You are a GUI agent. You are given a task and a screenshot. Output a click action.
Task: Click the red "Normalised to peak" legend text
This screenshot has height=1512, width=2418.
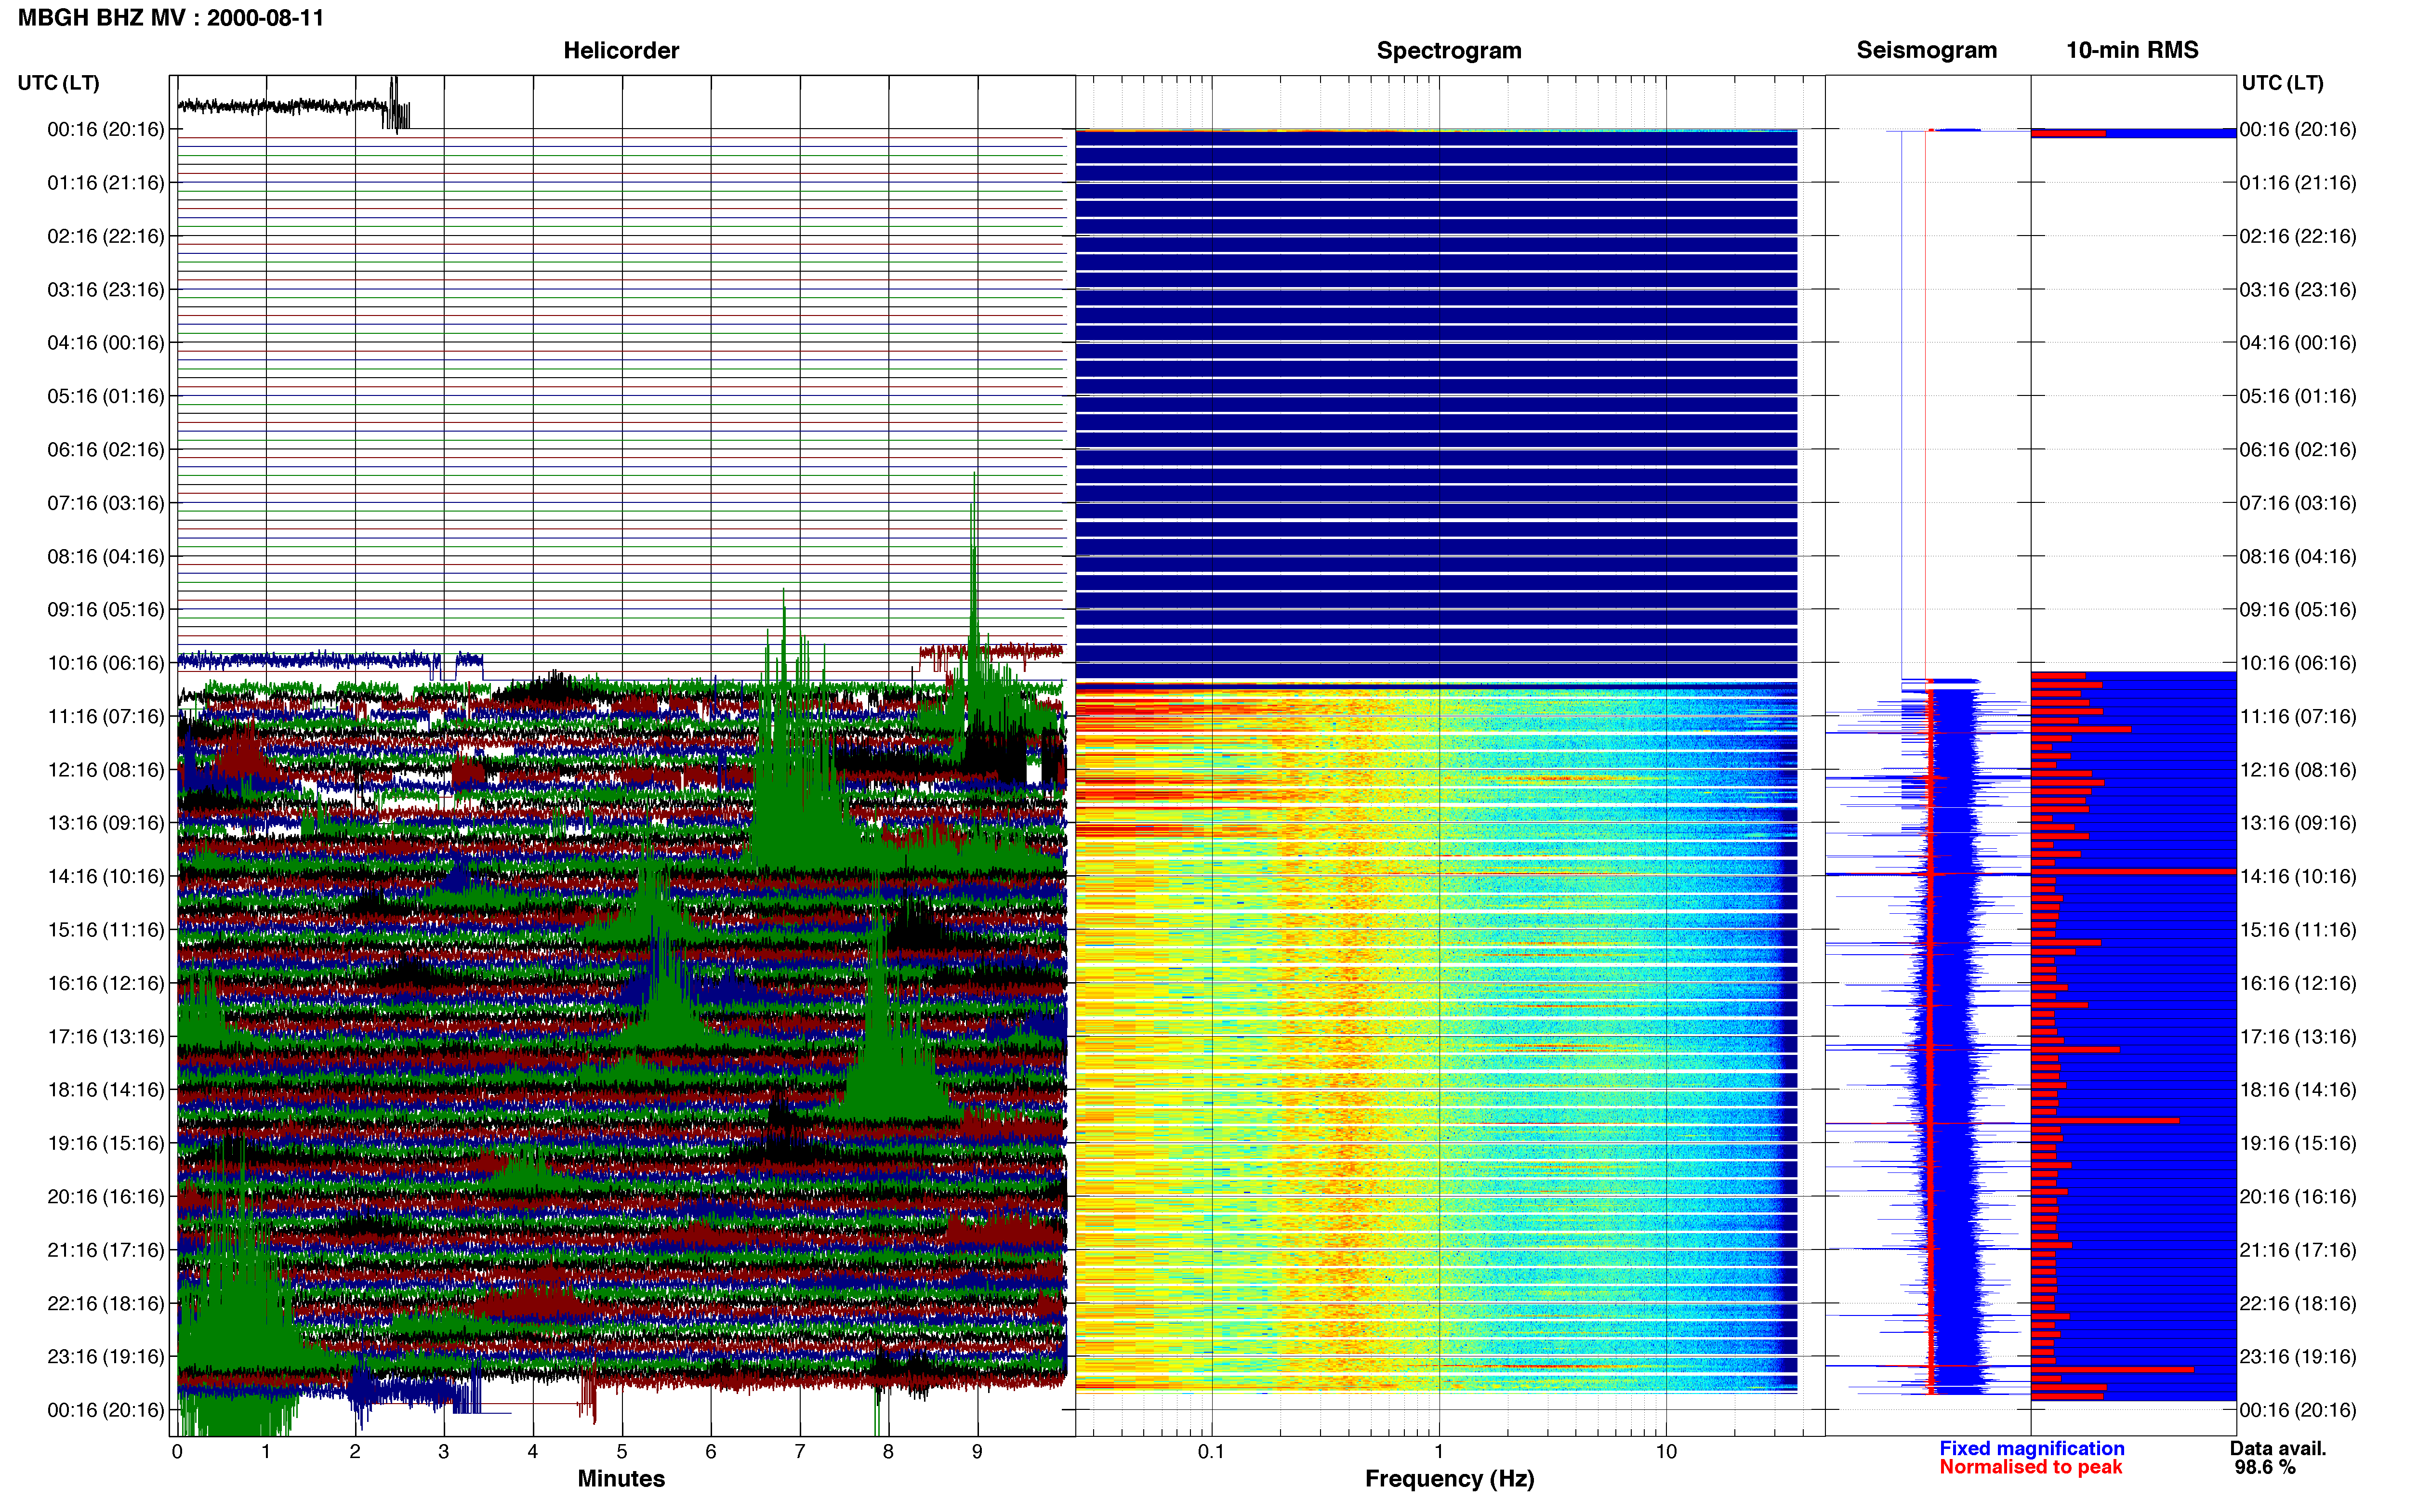[2030, 1467]
